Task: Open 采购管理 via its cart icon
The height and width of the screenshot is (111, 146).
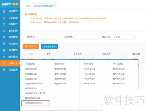Action: pos(4,18)
